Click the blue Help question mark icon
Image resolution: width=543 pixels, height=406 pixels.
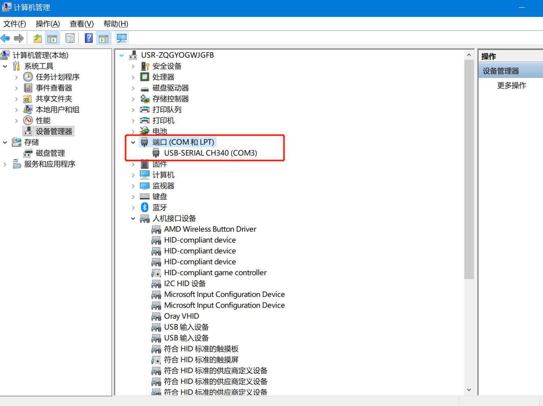pos(89,39)
